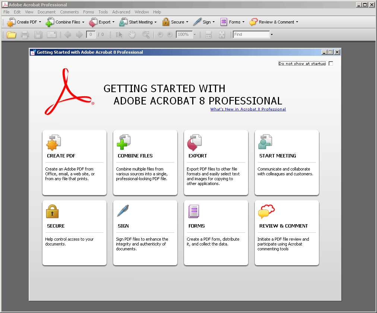Click the Save floppy disk icon
Image resolution: width=377 pixels, height=313 pixels.
[38, 35]
